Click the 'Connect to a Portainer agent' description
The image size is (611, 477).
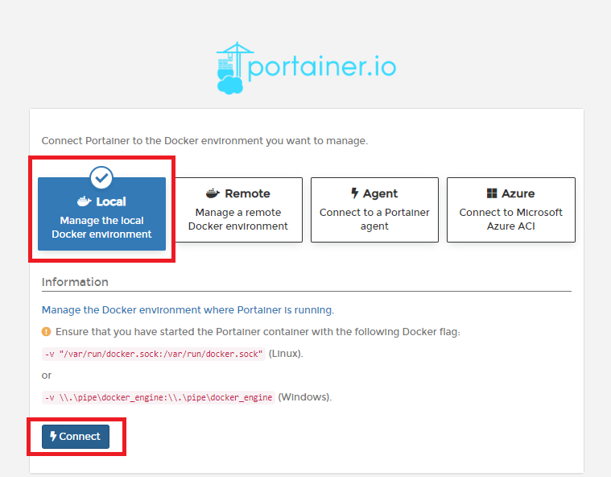(x=374, y=219)
